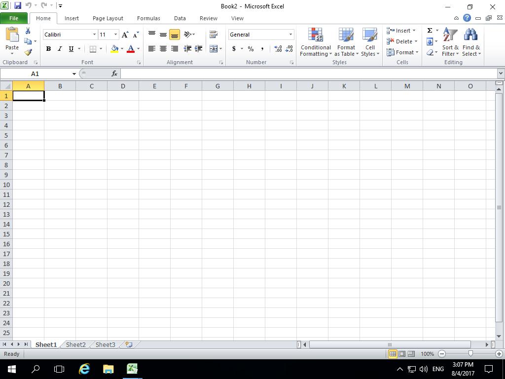505x379 pixels.
Task: Click the Format cells button
Action: tap(402, 52)
